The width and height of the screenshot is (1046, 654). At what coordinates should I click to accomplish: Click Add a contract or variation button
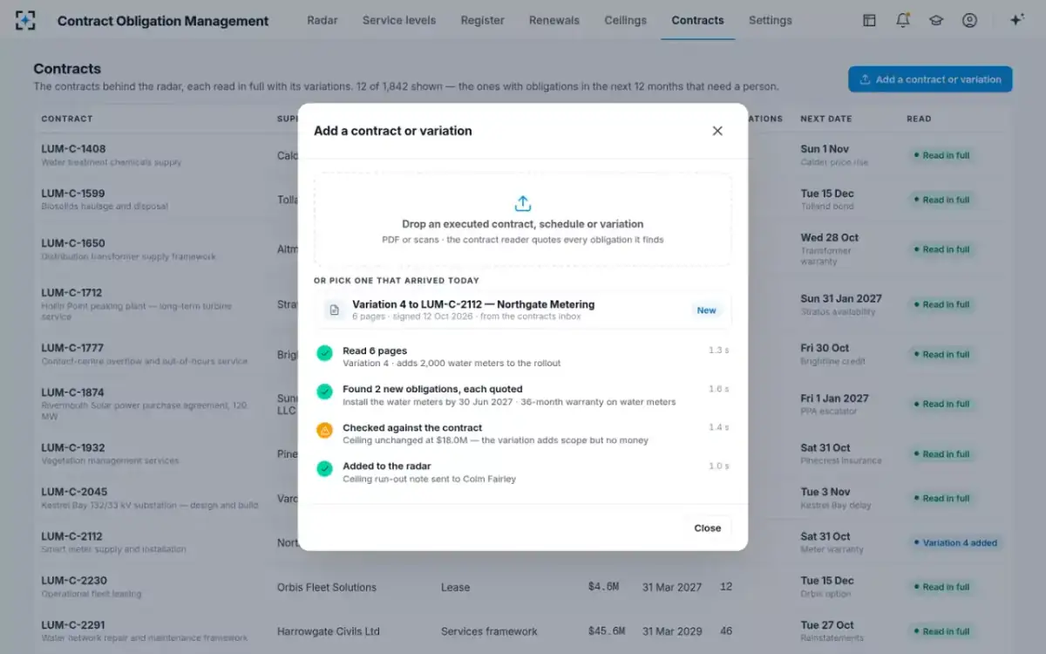coord(930,79)
